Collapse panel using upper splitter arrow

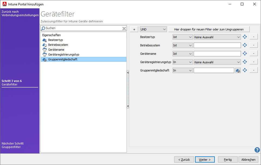[128, 73]
